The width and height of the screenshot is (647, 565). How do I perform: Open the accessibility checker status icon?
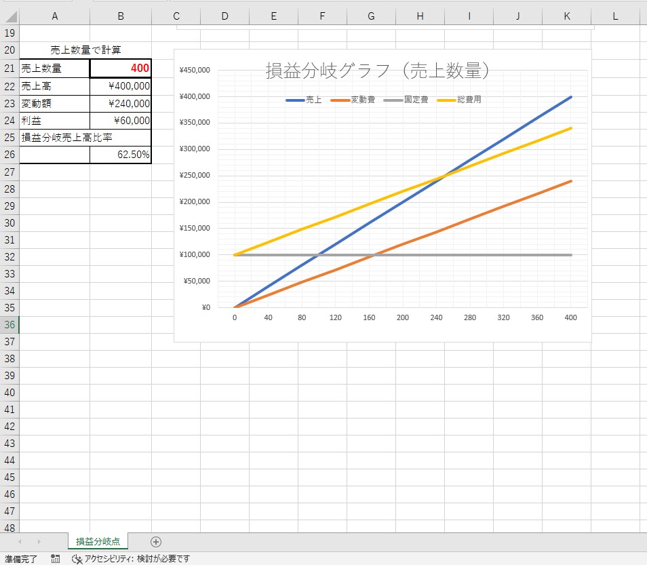77,559
